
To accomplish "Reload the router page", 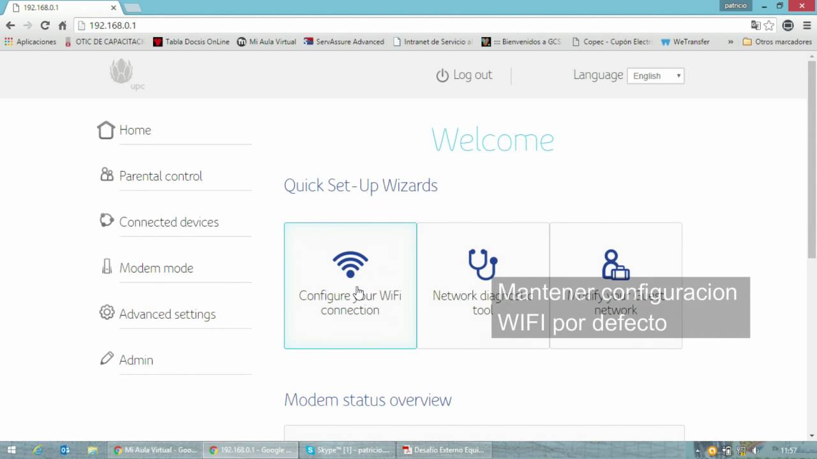I will tap(45, 25).
